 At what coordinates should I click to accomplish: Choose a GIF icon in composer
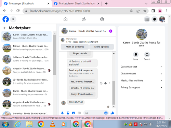[79, 113]
